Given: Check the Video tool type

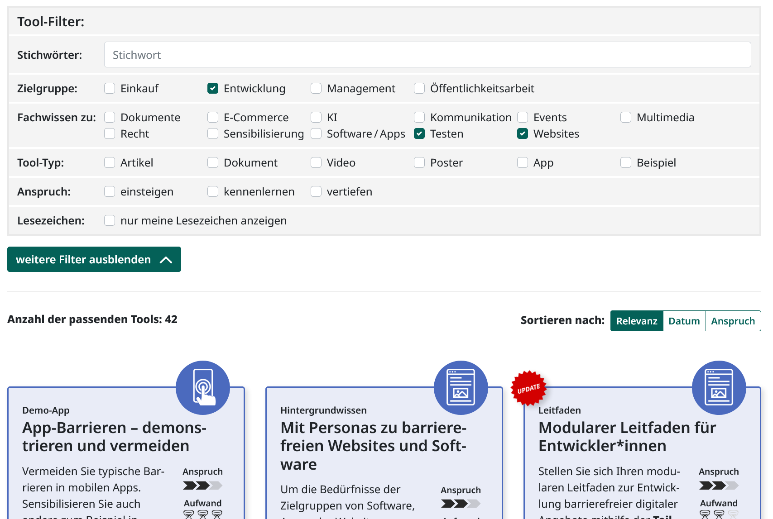Looking at the screenshot, I should 316,162.
